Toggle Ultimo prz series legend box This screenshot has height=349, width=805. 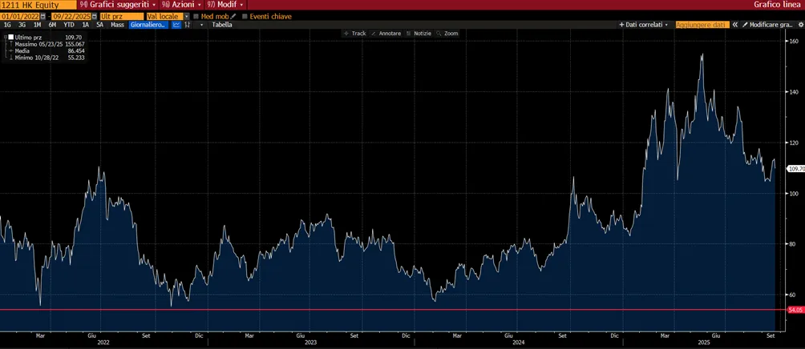pos(10,38)
